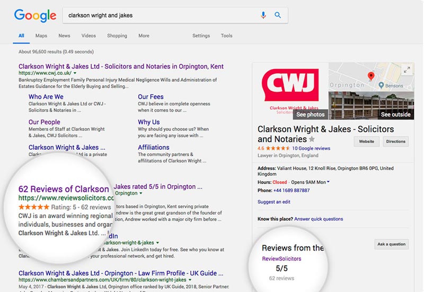
Task: Select the Videos tab
Action: pos(89,36)
